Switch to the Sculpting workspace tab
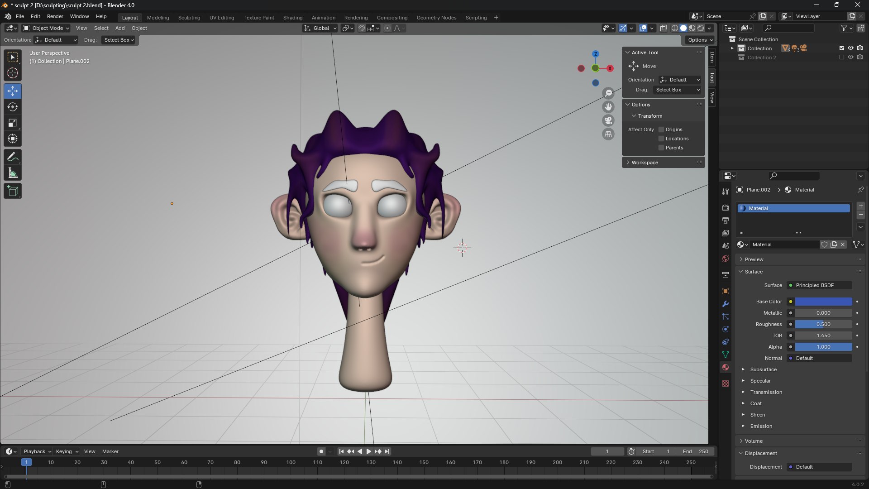Viewport: 869px width, 489px height. click(189, 17)
